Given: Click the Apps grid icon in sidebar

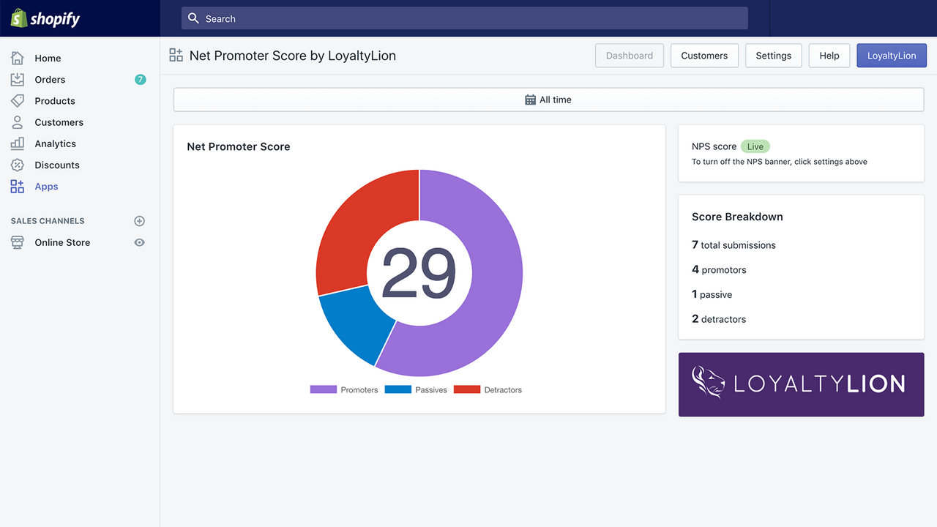Looking at the screenshot, I should (18, 187).
